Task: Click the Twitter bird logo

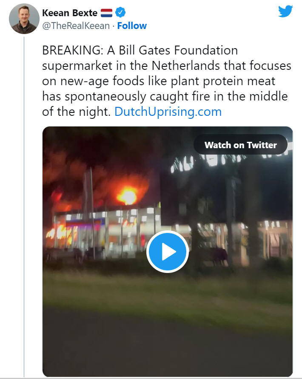Action: [285, 11]
